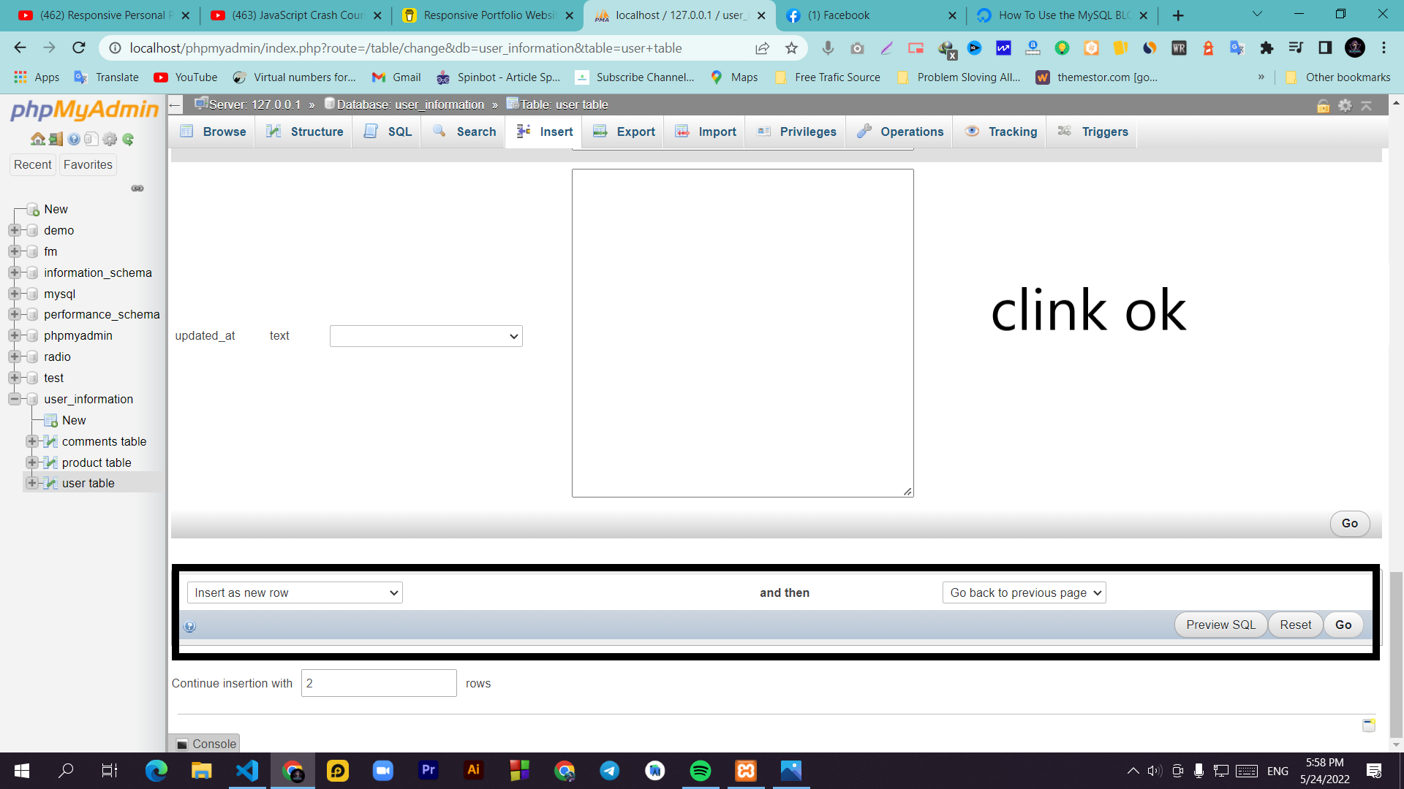Click the rows count input field

[x=379, y=683]
